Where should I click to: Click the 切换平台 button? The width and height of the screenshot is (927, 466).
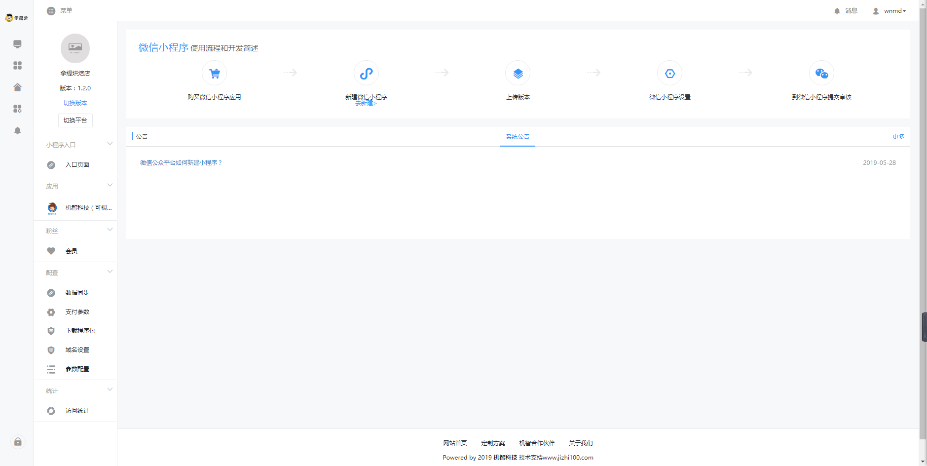[x=75, y=120]
